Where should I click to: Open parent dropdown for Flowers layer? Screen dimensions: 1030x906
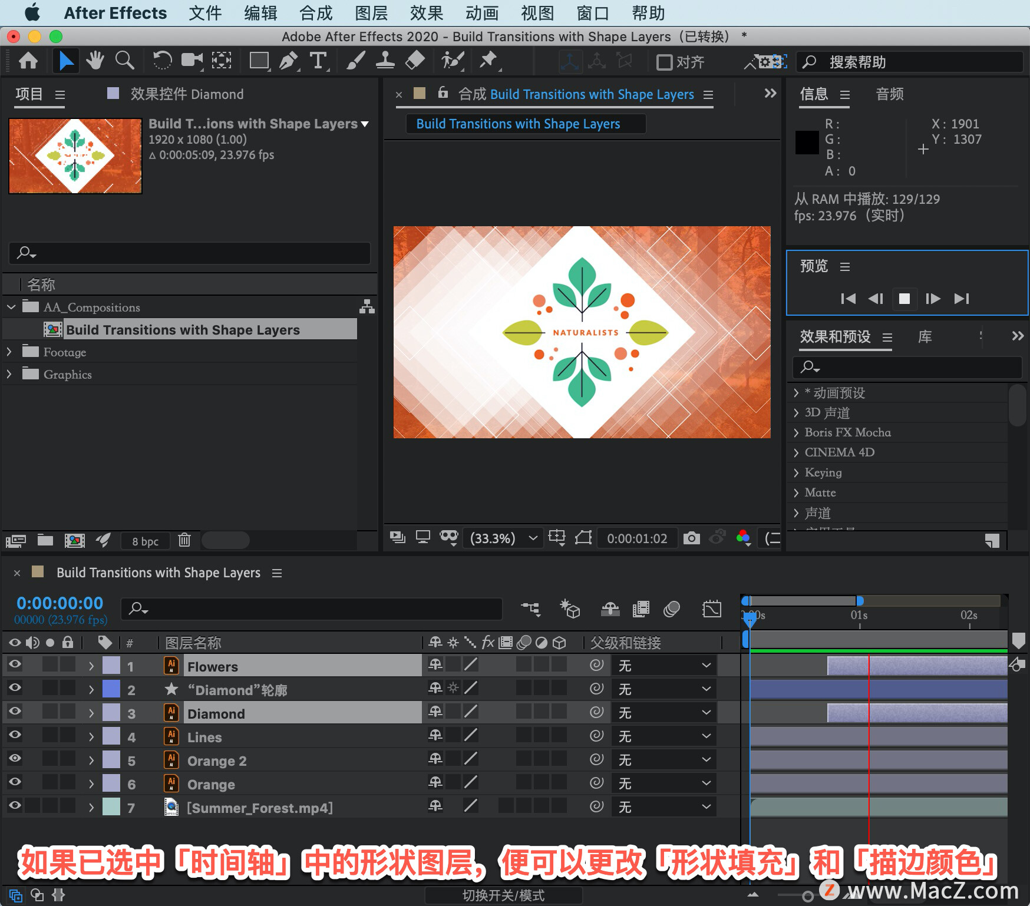click(x=663, y=666)
